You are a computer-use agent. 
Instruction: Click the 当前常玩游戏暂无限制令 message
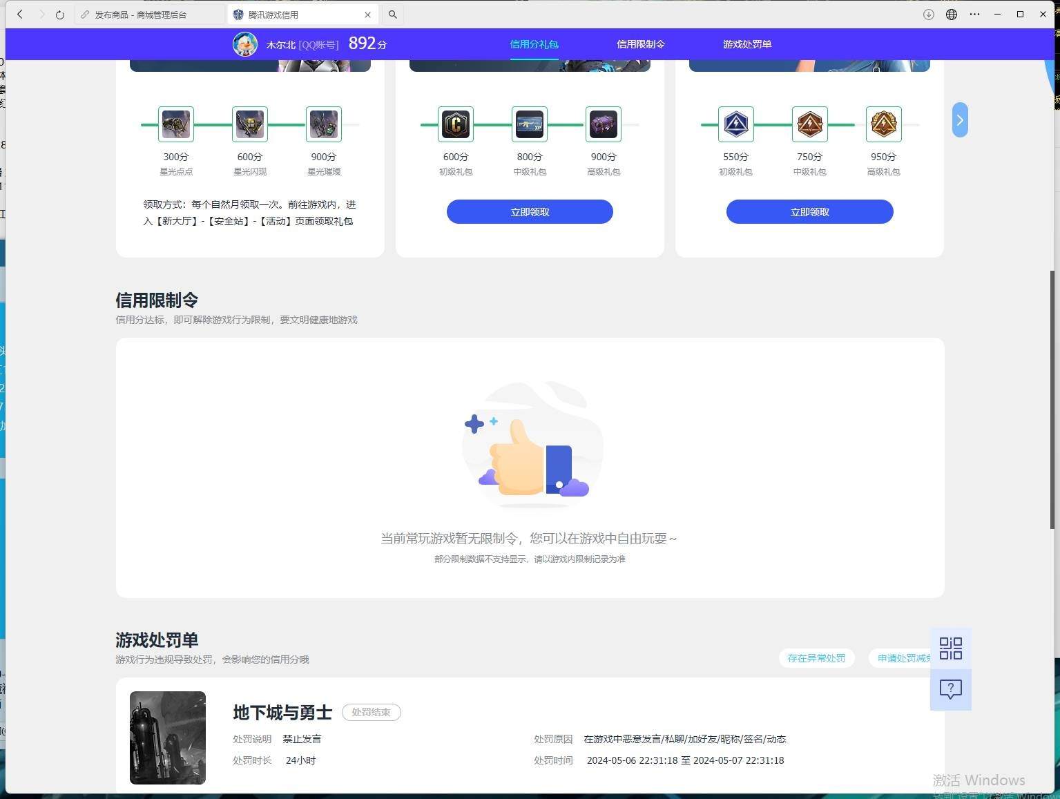pos(529,538)
